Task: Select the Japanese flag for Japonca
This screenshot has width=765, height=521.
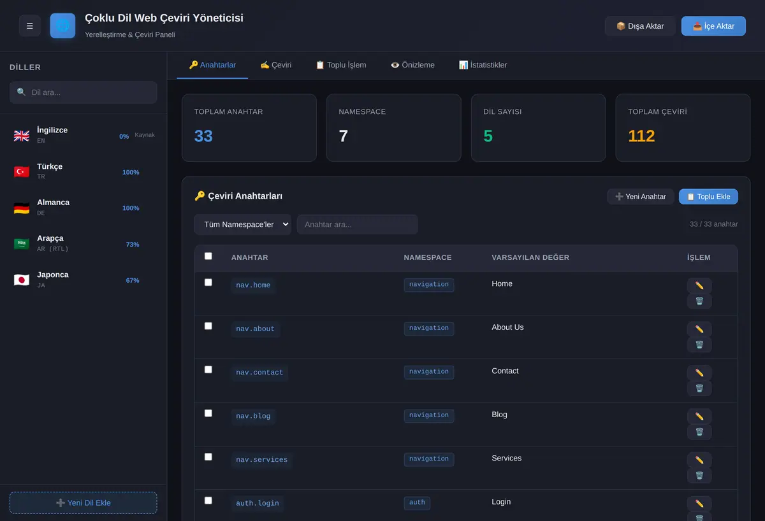Action: click(22, 280)
